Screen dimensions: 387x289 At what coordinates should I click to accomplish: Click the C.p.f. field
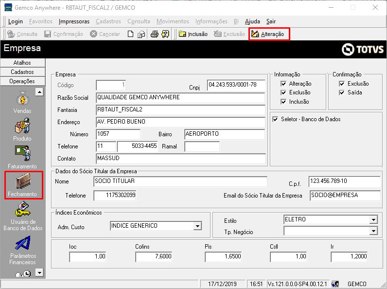pos(344,181)
